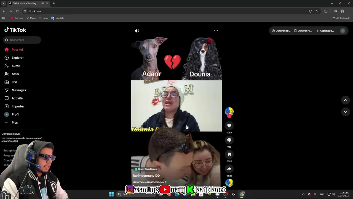This screenshot has width=353, height=199.
Task: Open Chrome apps grid icon
Action: [x=4, y=18]
